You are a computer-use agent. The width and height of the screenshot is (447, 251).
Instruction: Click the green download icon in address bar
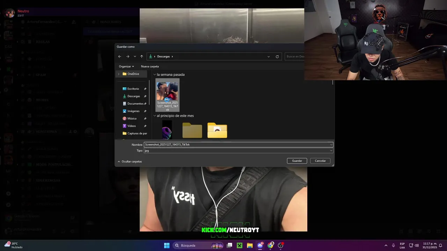(151, 56)
